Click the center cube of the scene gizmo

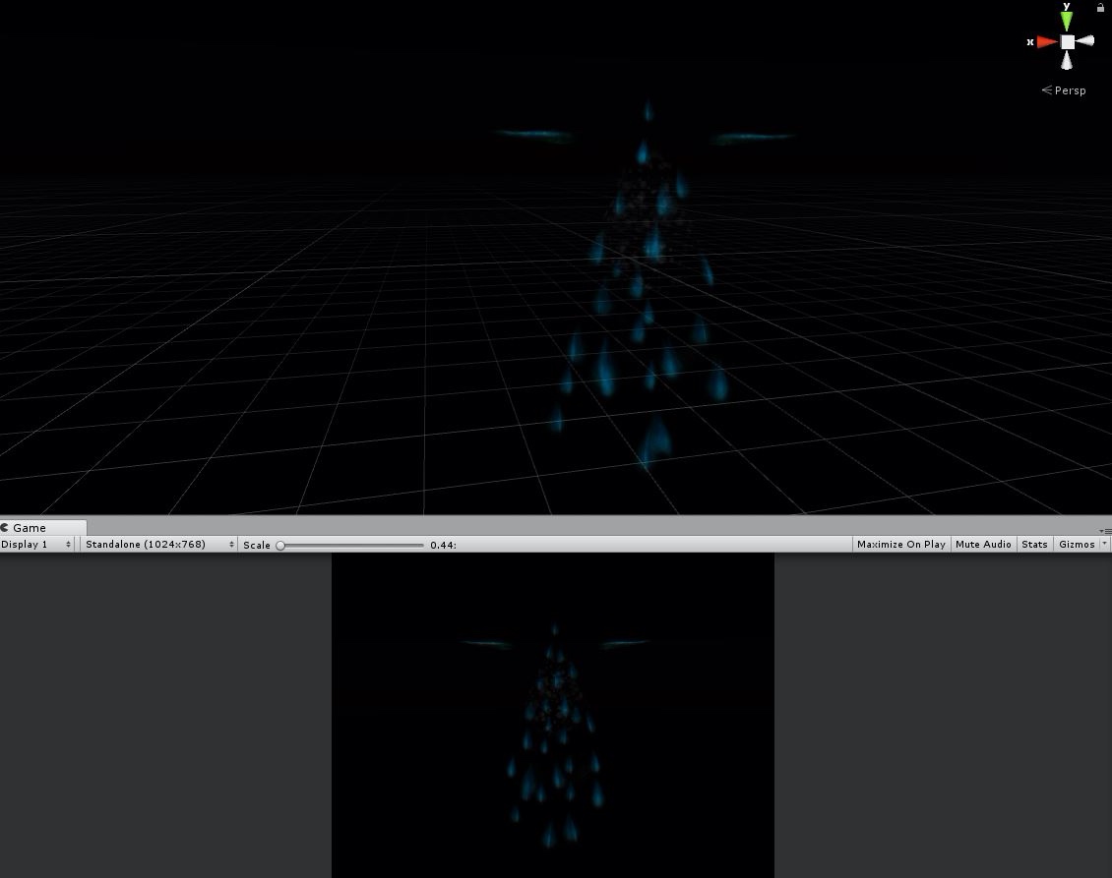point(1067,42)
